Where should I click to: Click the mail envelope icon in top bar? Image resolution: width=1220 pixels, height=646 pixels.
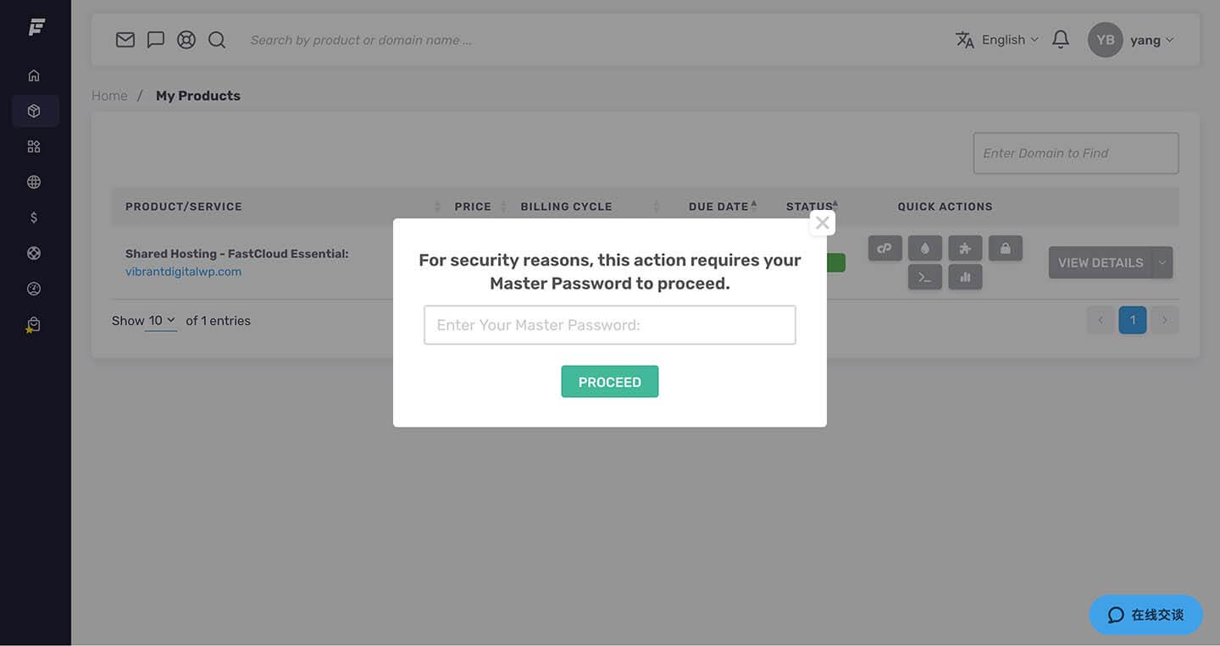point(125,40)
